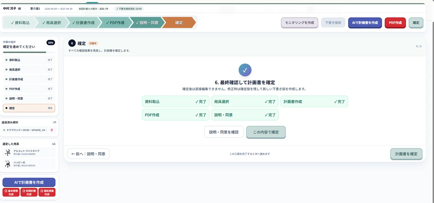The height and width of the screenshot is (203, 434).
Task: Go to 資料取込 step in top stepper
Action: pos(20,23)
